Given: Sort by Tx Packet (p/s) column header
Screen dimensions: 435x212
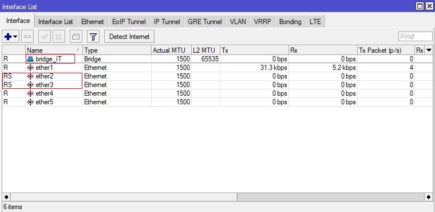Looking at the screenshot, I should pyautogui.click(x=386, y=50).
